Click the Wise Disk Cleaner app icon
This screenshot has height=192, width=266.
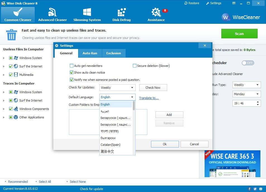pyautogui.click(x=3, y=3)
